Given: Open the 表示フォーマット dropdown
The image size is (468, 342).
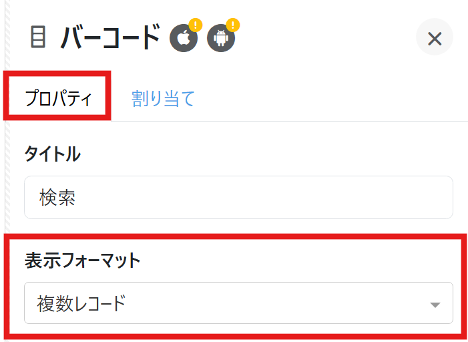Looking at the screenshot, I should click(238, 303).
